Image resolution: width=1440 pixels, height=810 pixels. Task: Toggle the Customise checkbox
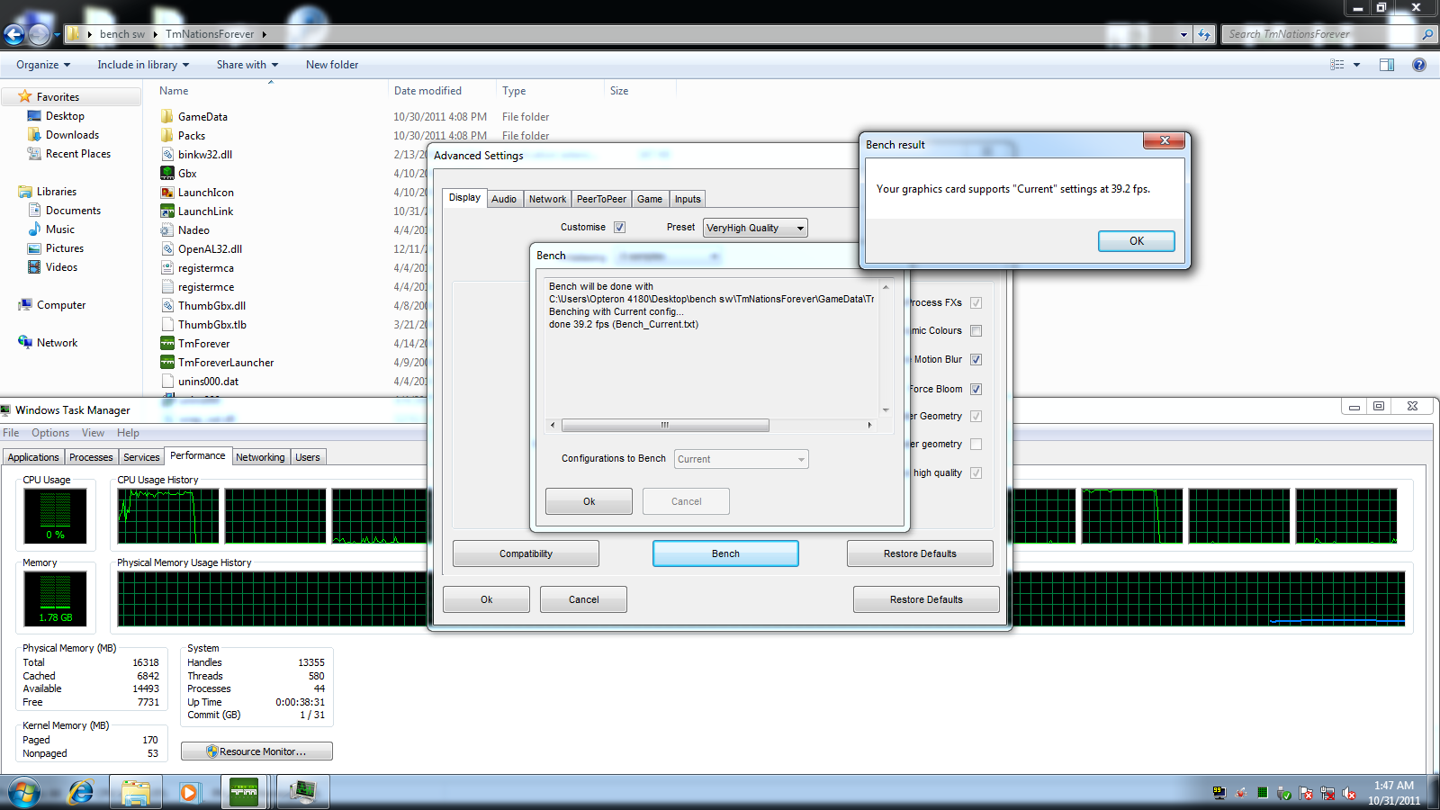[x=619, y=227]
